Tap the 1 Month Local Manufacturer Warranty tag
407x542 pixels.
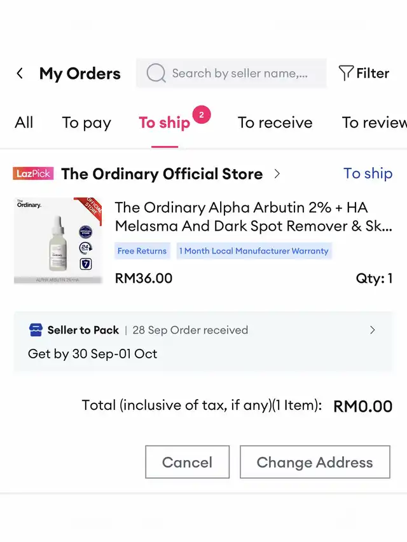coord(254,251)
